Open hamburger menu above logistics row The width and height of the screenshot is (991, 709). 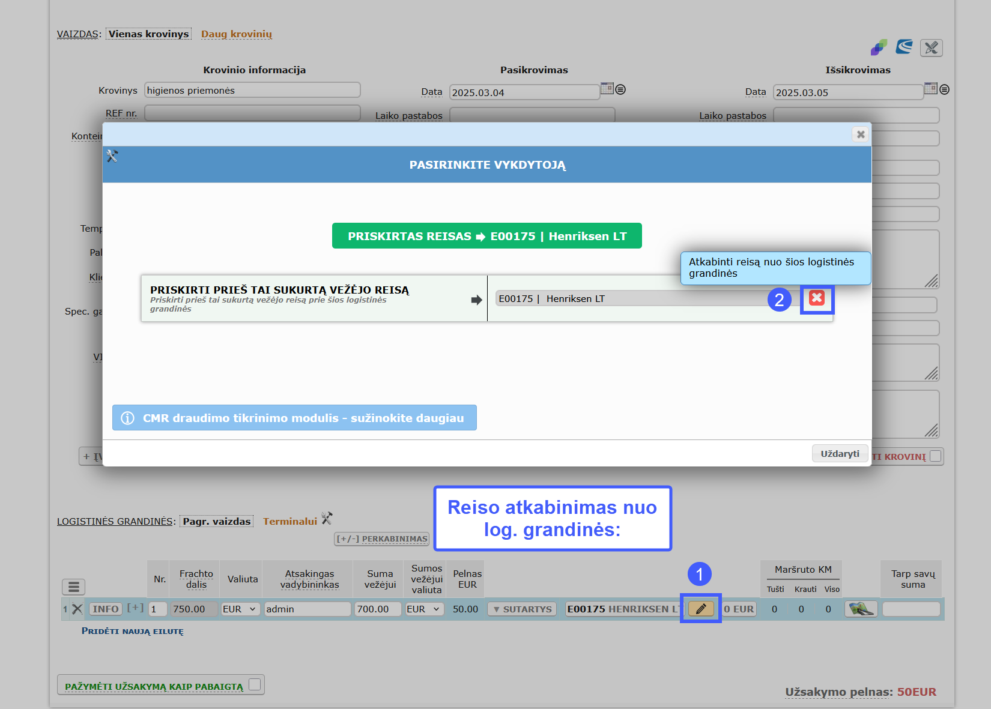pyautogui.click(x=74, y=587)
